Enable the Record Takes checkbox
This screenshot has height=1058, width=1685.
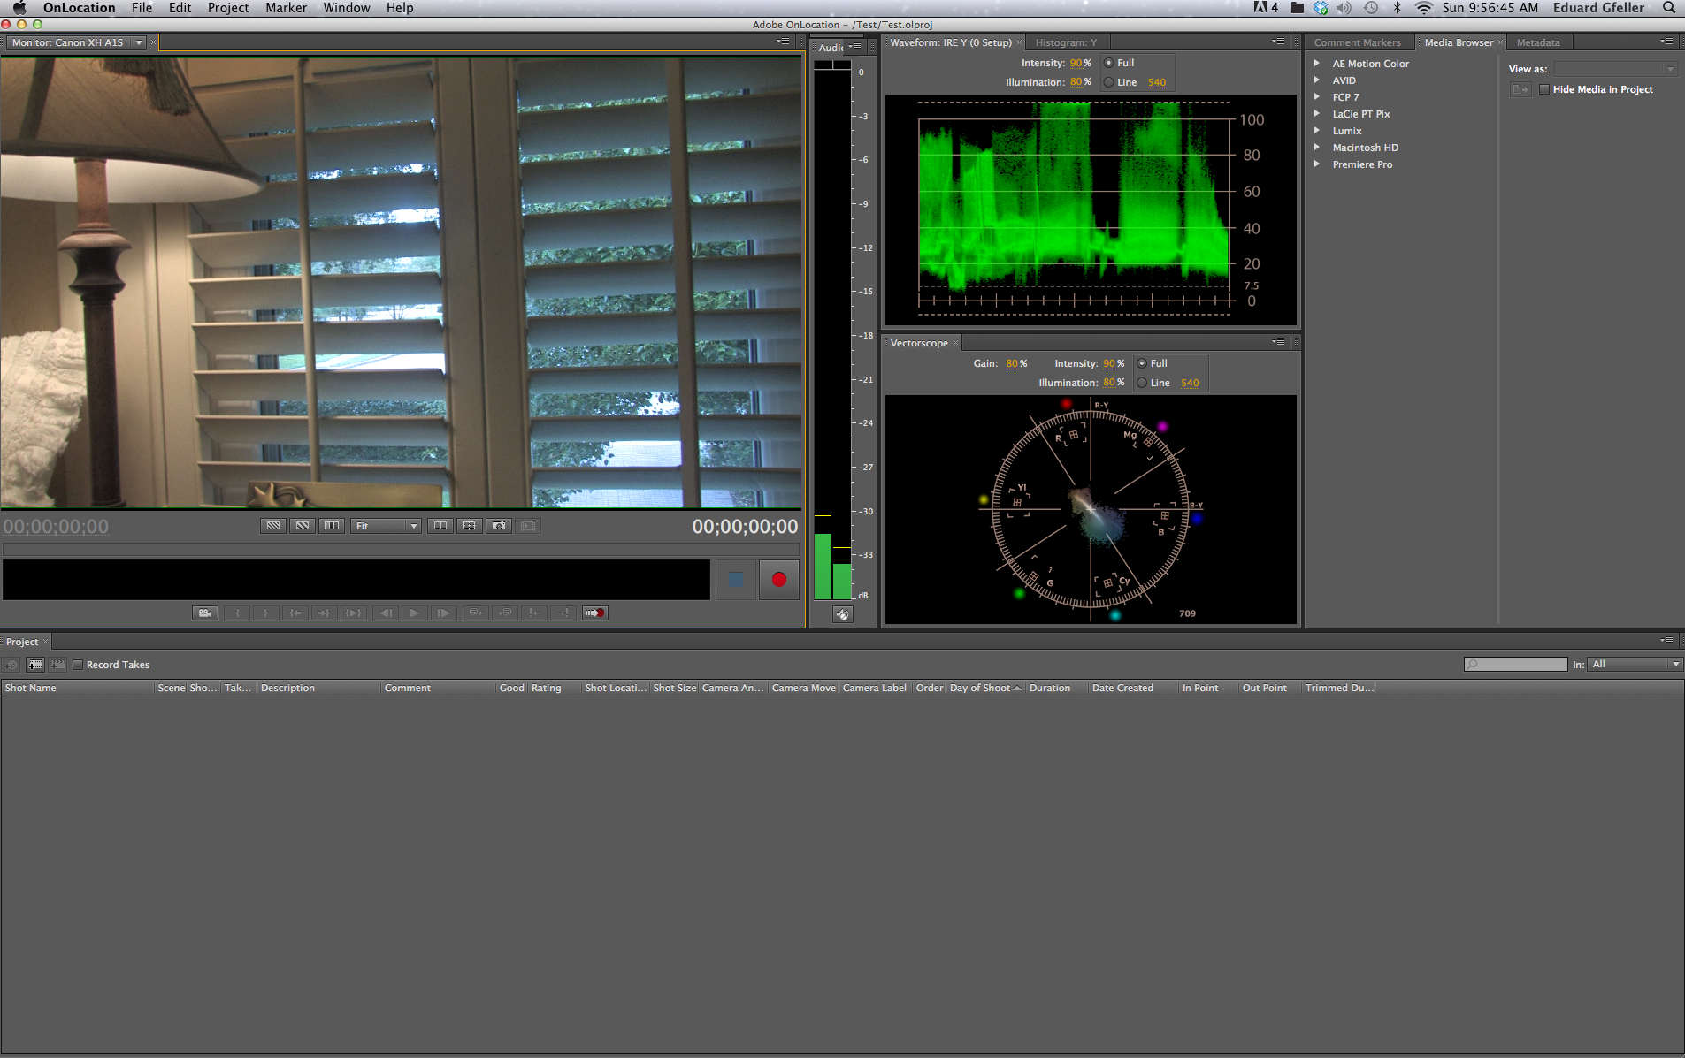click(78, 665)
